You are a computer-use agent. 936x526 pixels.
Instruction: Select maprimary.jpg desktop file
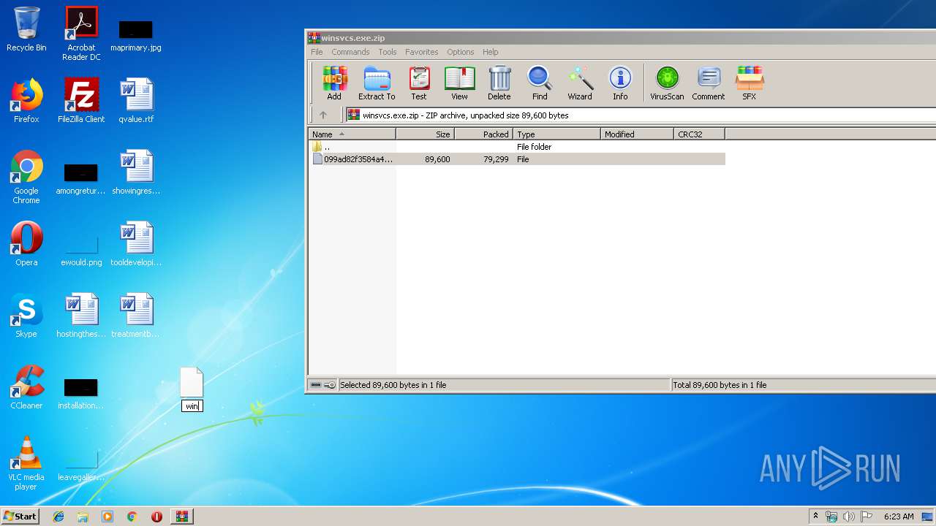136,35
